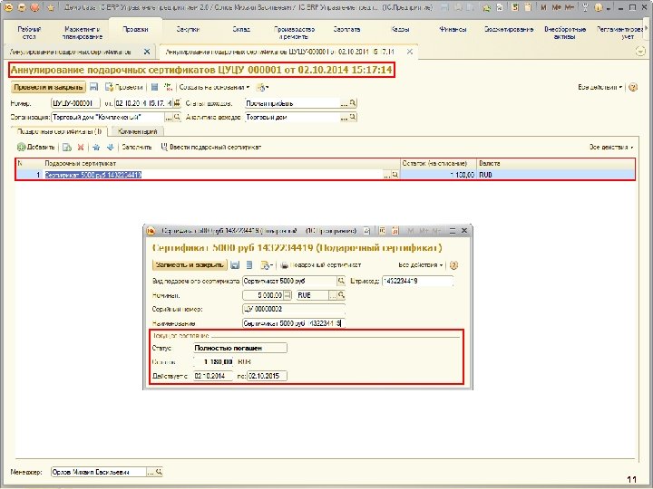
Task: Close the active document tab
Action: (x=410, y=52)
